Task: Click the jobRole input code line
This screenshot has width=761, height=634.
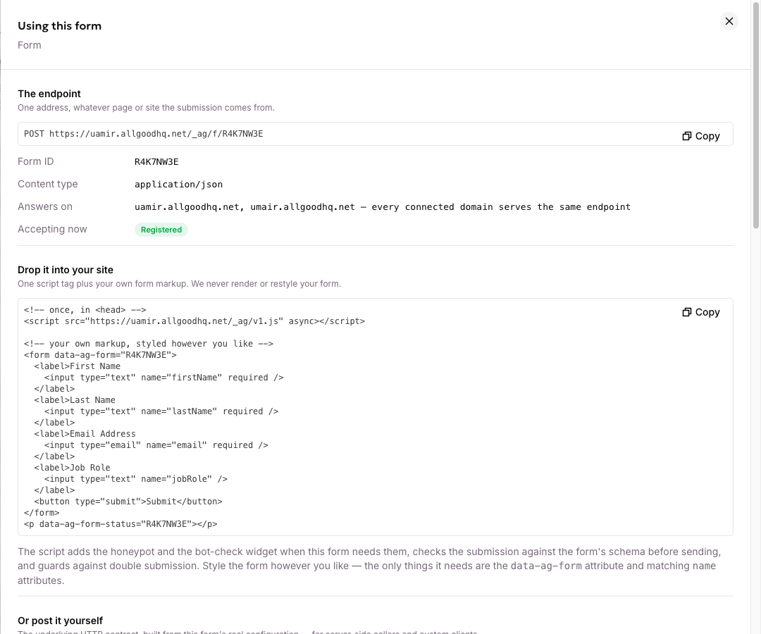Action: pos(135,479)
